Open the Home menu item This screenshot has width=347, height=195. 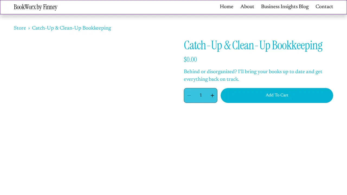coord(227,7)
